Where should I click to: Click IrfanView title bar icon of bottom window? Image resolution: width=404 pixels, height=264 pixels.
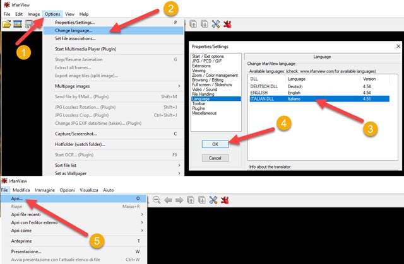4,181
